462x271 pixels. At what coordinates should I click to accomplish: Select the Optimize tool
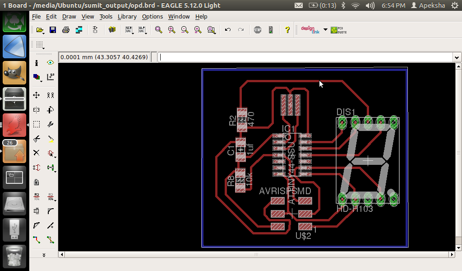tap(51, 225)
